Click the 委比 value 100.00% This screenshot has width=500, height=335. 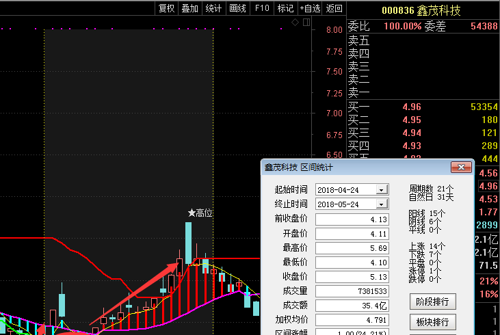403,26
